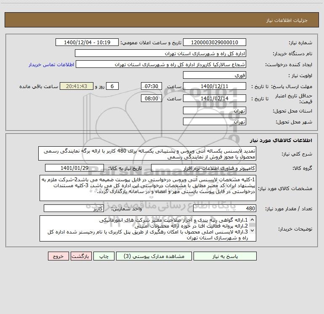Screen dimensions: 324x314
Task: Select the need number field 1200003029000010
Action: click(215, 43)
